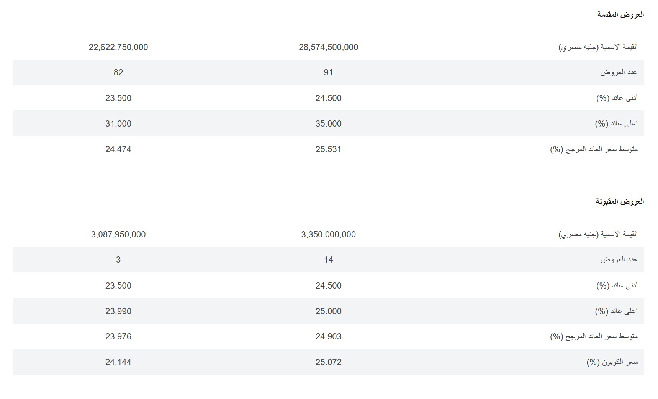Click the العروض المقدمة section heading

point(620,15)
